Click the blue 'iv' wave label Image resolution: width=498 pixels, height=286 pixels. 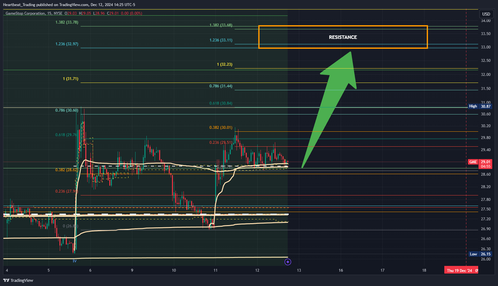[x=74, y=261]
